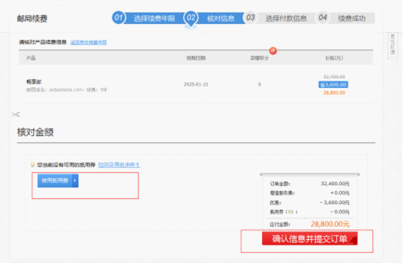Screen dimensions: 403x263
Task: Click the 应付金额 total 28,800.00元
Action: 330,224
